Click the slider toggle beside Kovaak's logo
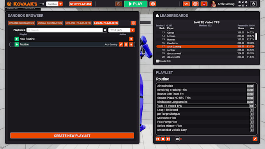This screenshot has width=265, height=149. [x=42, y=4]
